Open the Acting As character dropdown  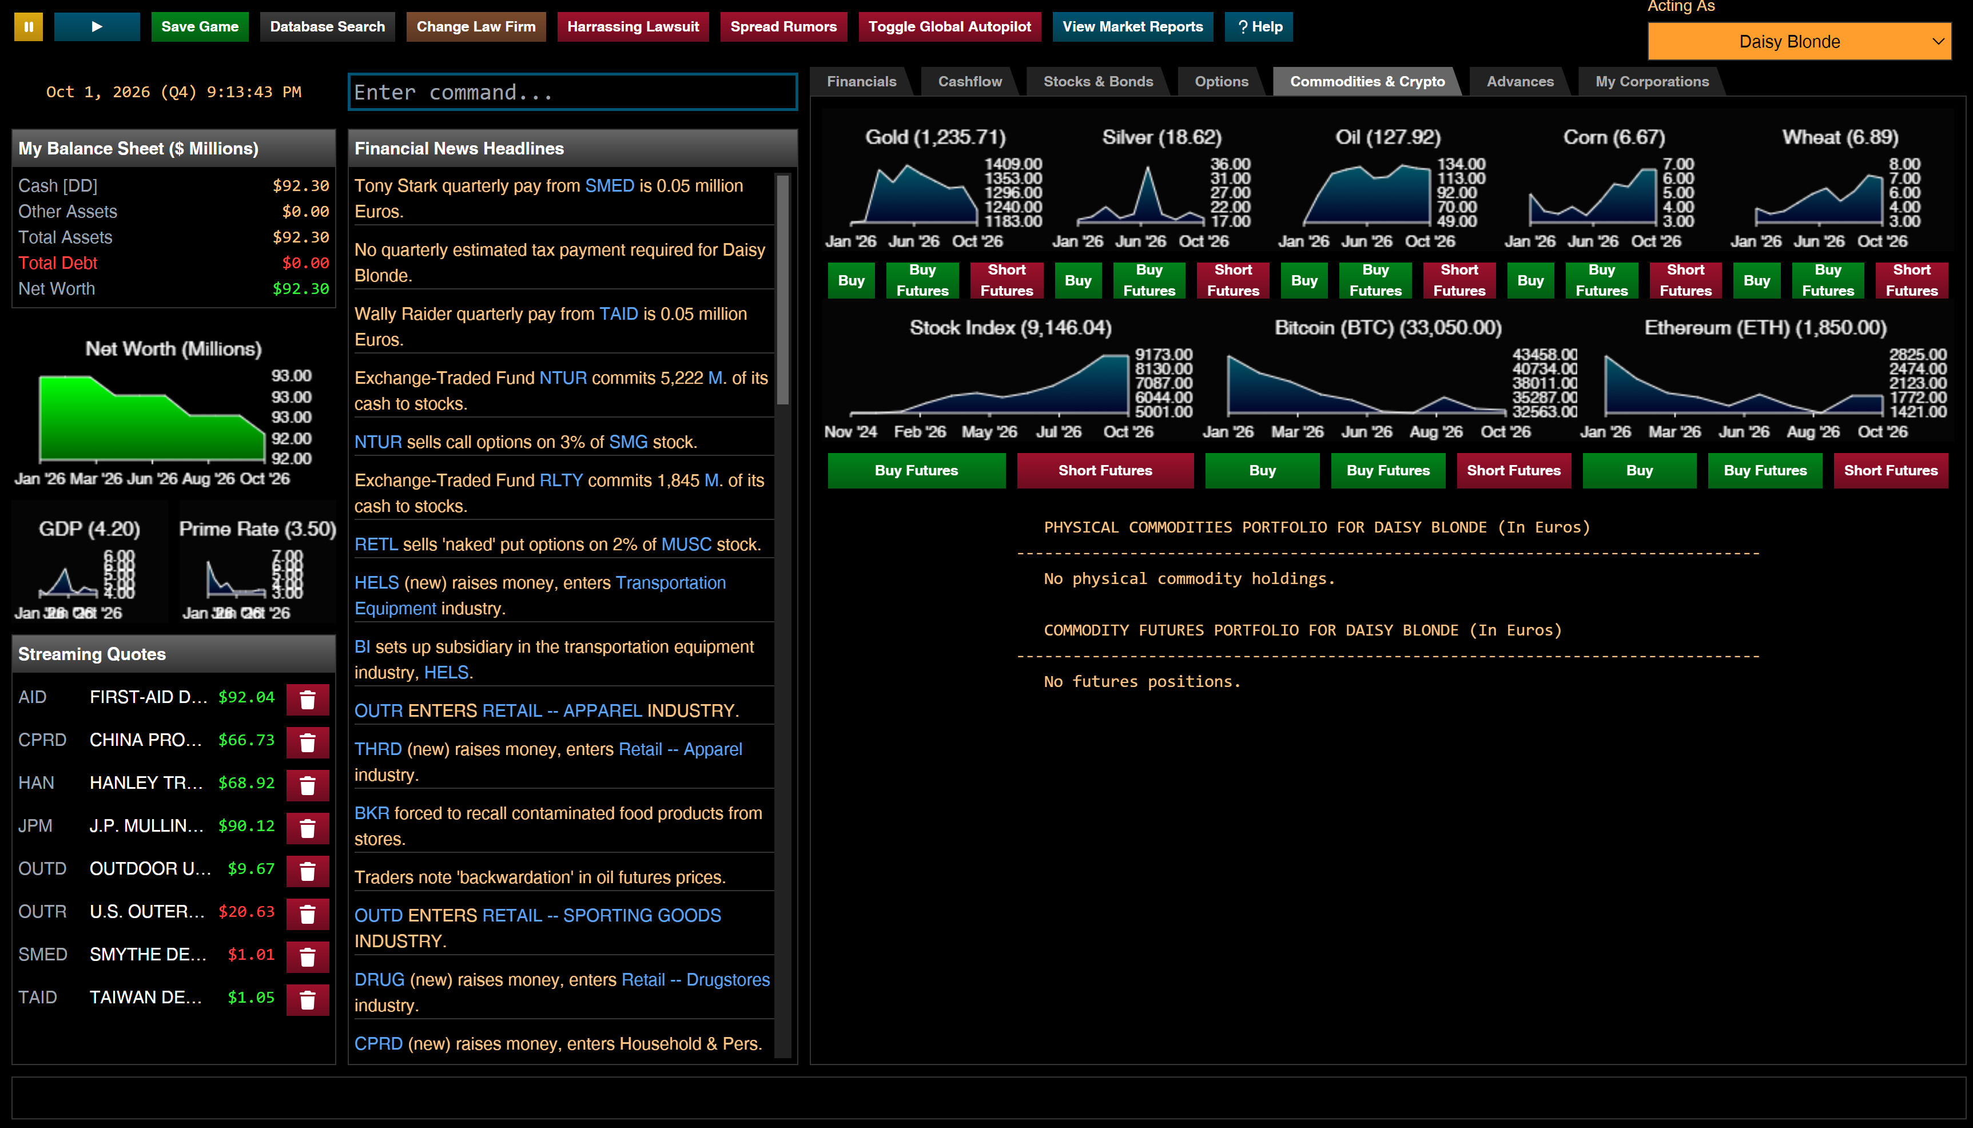click(1798, 41)
